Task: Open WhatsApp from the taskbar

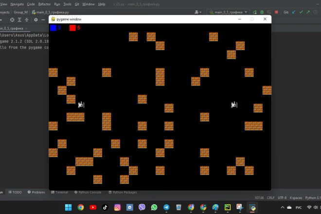Action: click(x=154, y=208)
